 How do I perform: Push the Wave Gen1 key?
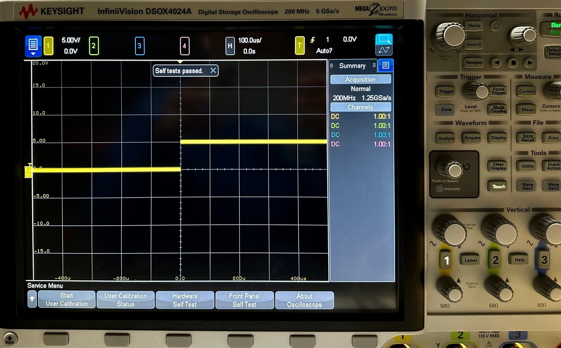pyautogui.click(x=527, y=186)
